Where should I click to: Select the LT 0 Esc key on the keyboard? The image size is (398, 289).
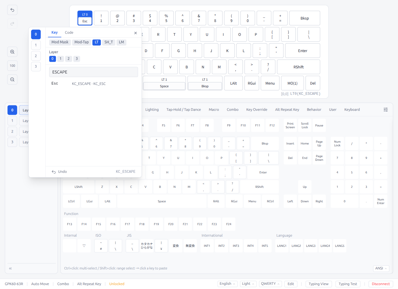pos(85,18)
